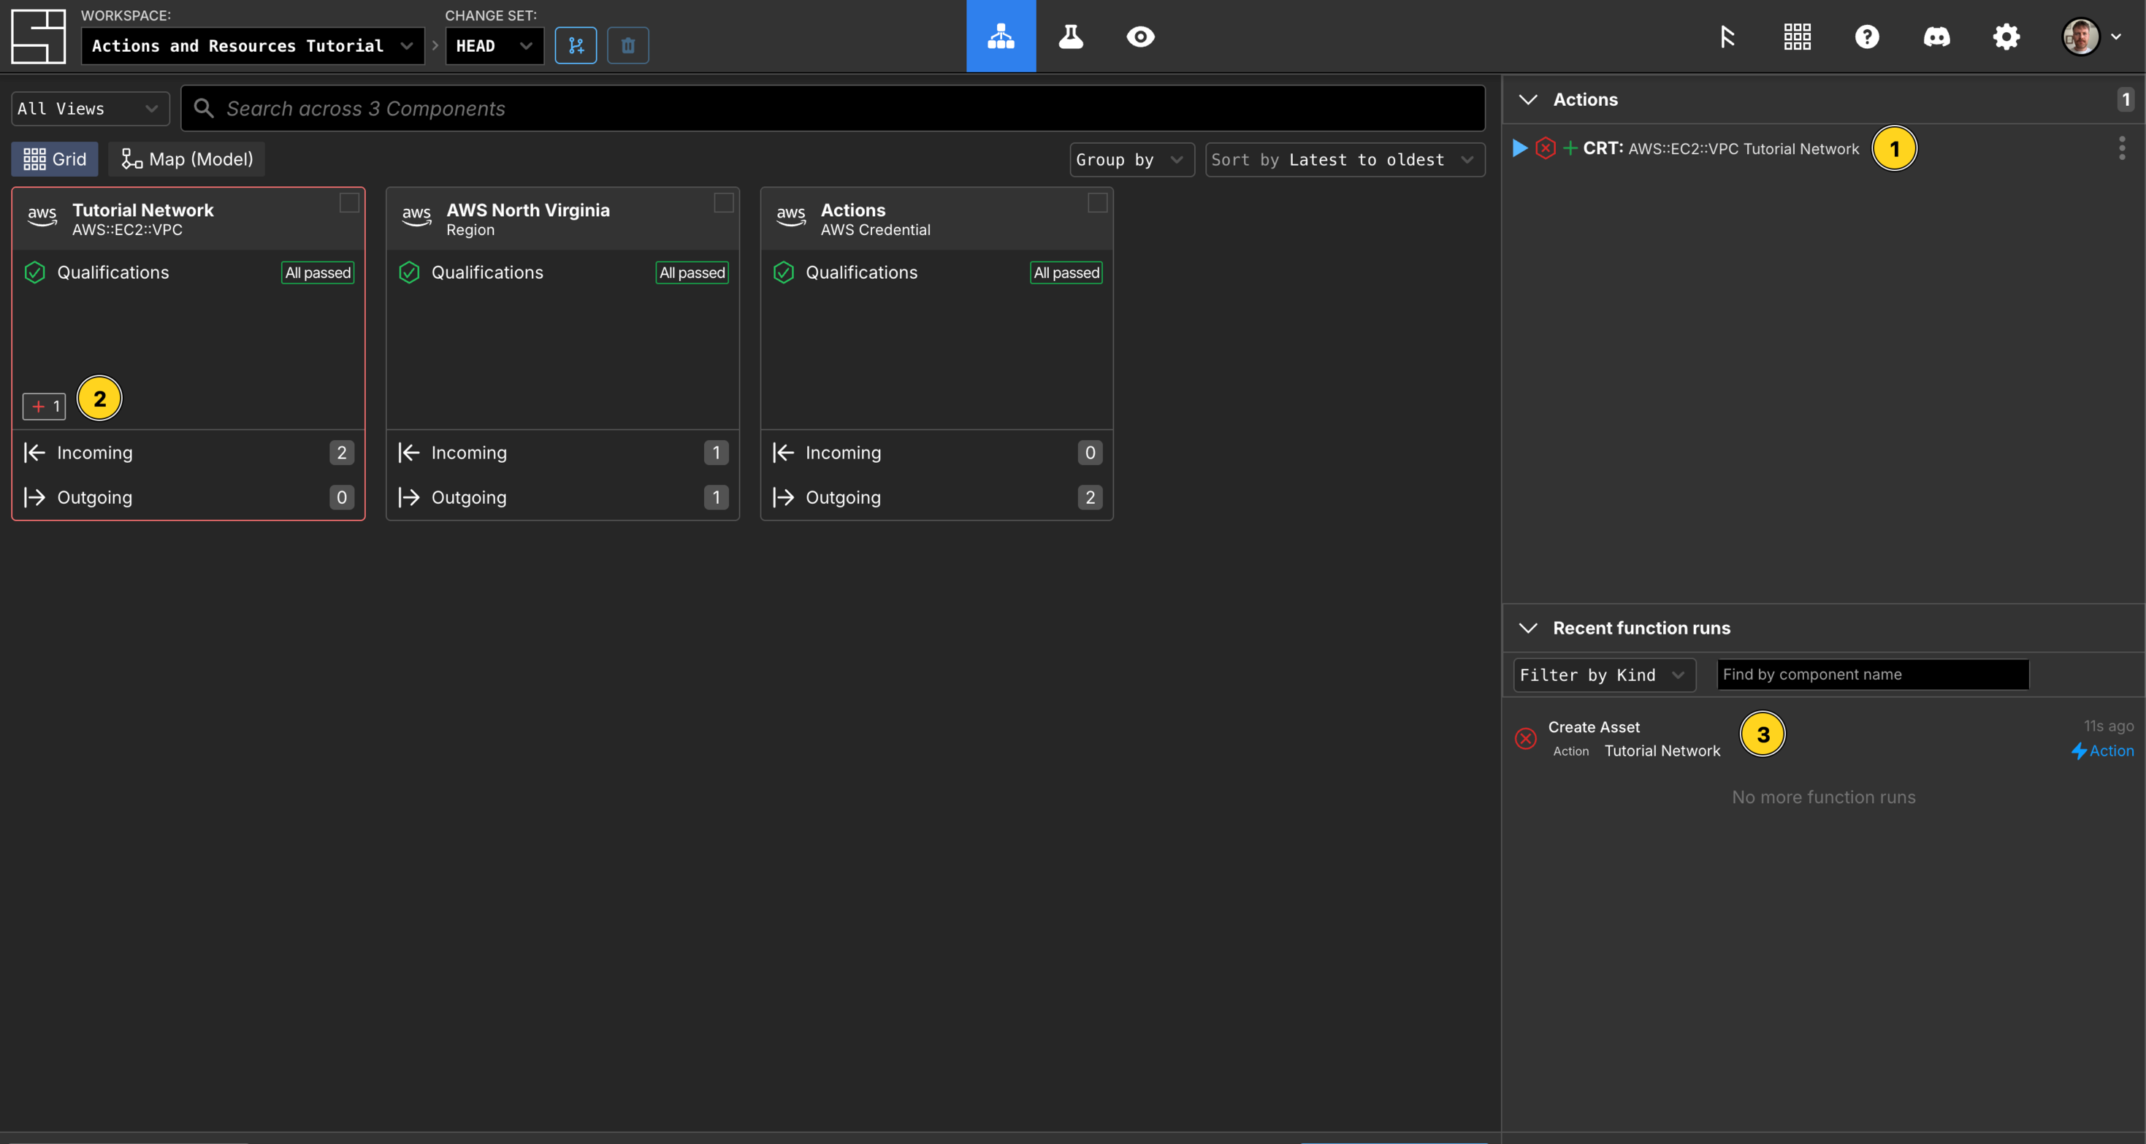
Task: Switch to Map (Model) view
Action: click(186, 159)
